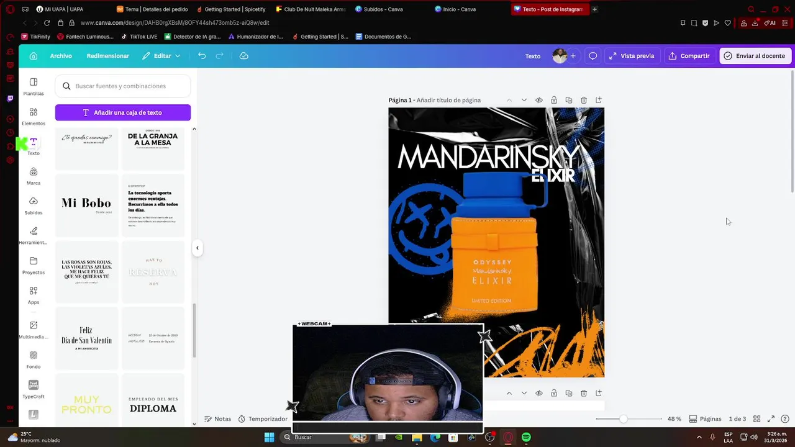This screenshot has height=447, width=795.
Task: Open the Proyectos folder panel
Action: click(34, 265)
